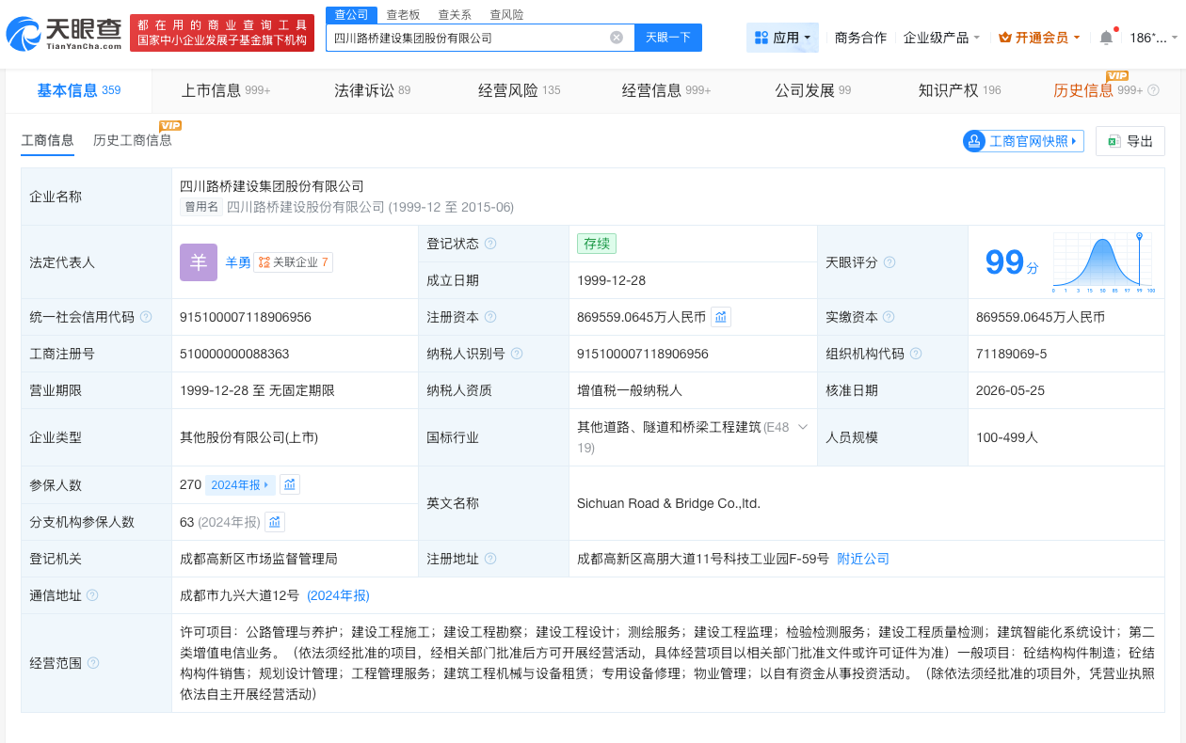This screenshot has width=1186, height=743.
Task: Open the 知识产权 tab
Action: (x=959, y=90)
